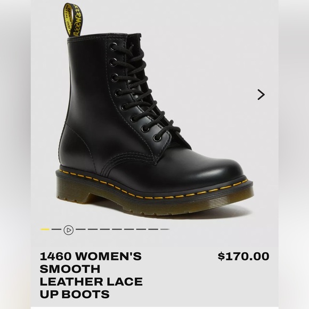Select the faded last slide indicator dash
The image size is (309, 309).
coord(165,229)
